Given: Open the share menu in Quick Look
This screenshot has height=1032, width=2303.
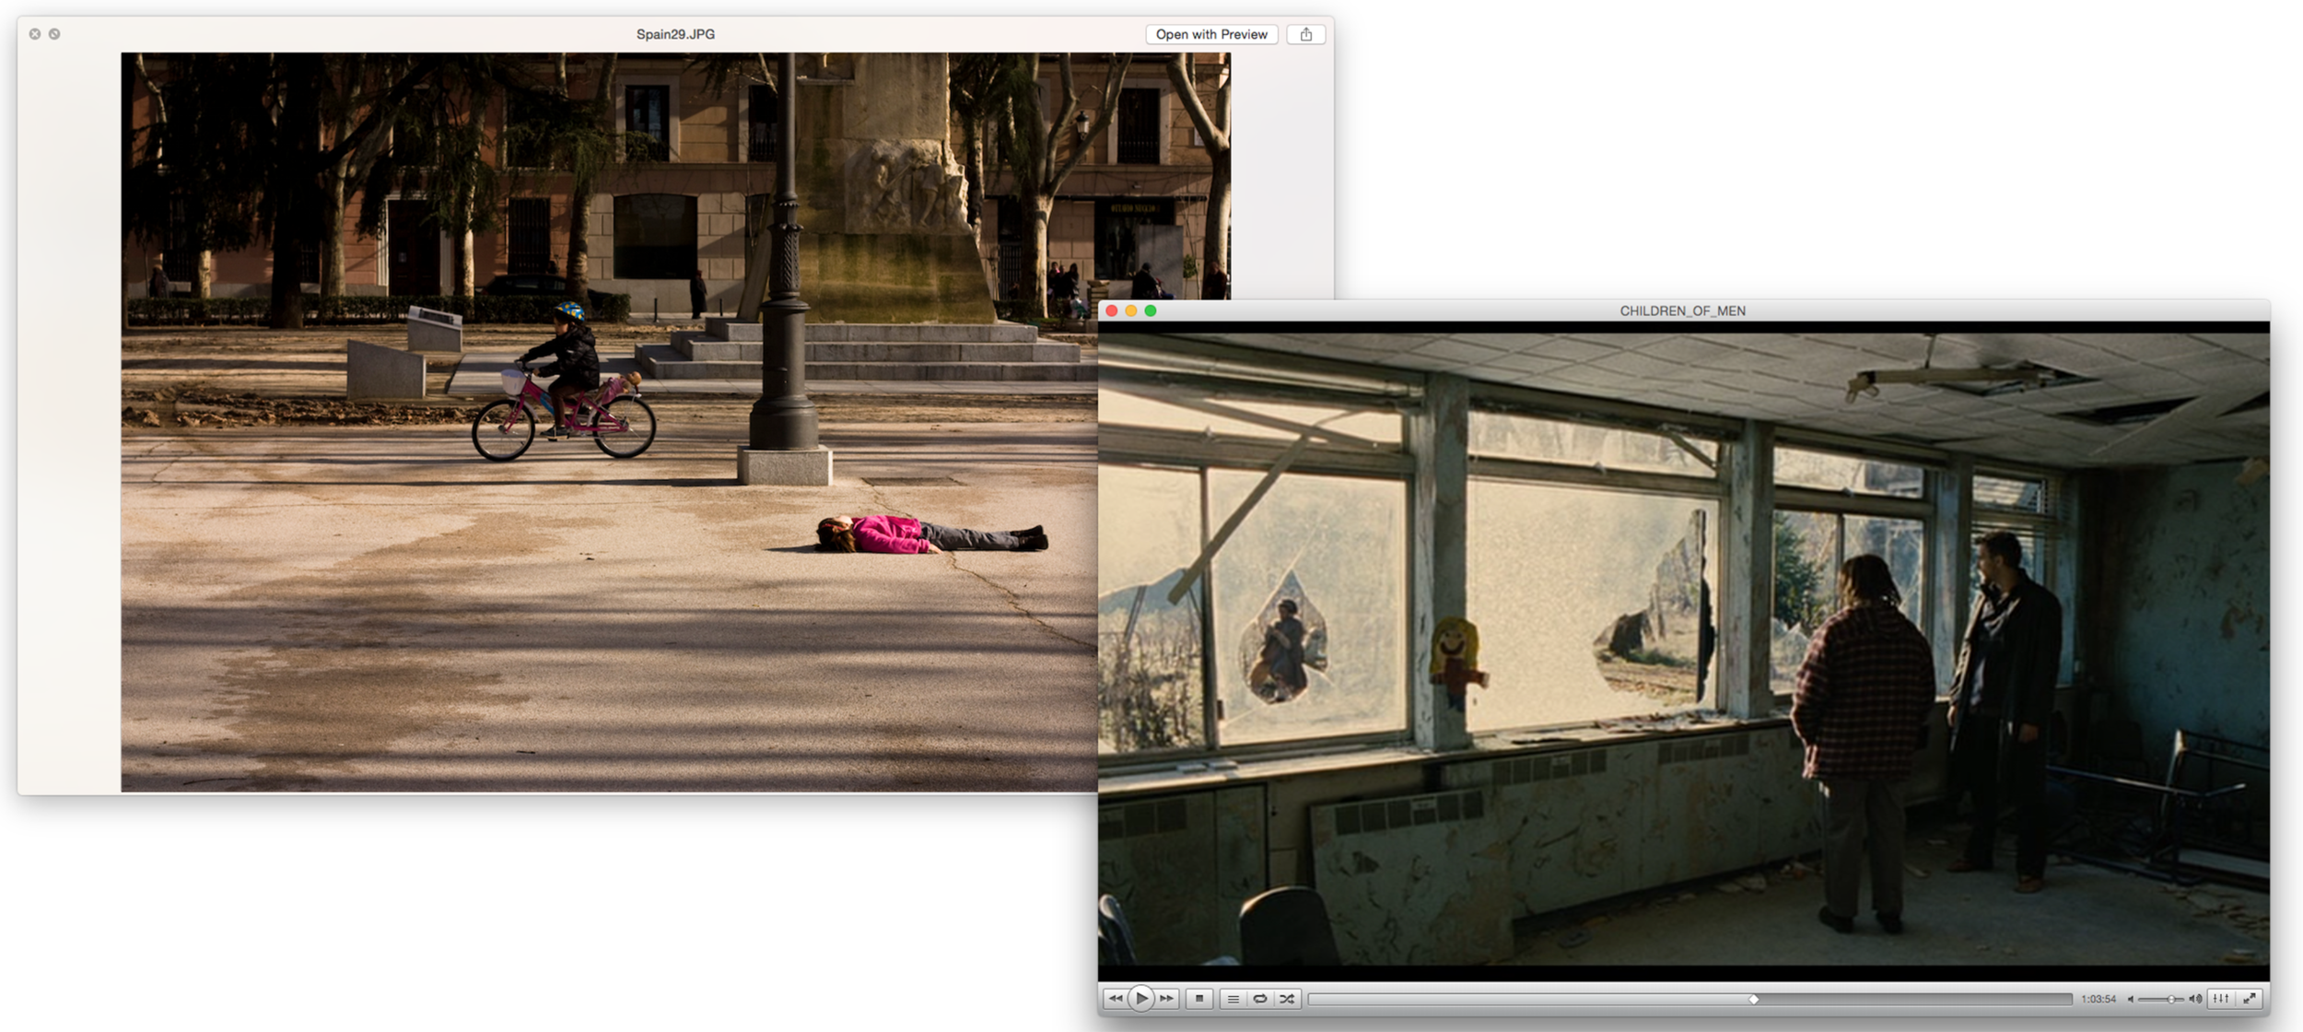Looking at the screenshot, I should (1305, 34).
